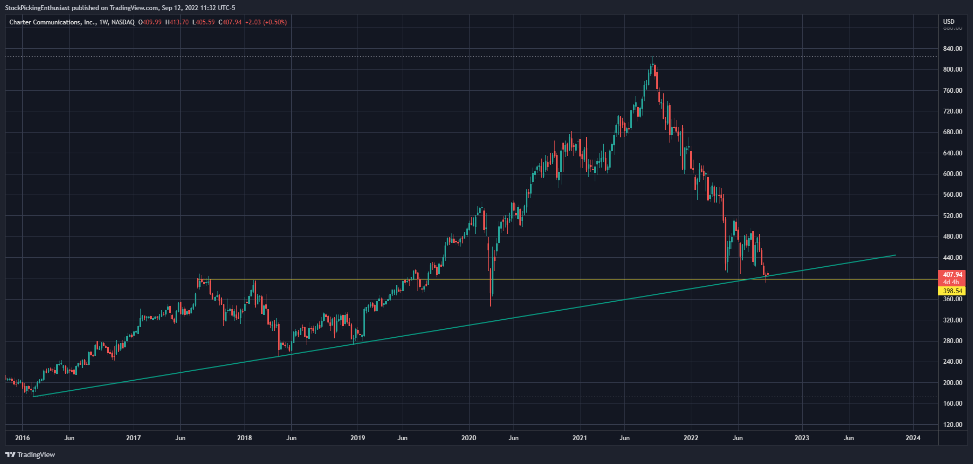The image size is (973, 464).
Task: Click the 240.00 price axis label
Action: pyautogui.click(x=952, y=362)
